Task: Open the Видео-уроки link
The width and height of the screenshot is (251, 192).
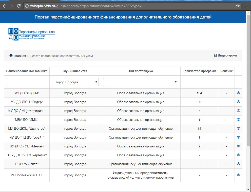Action: 227,55
